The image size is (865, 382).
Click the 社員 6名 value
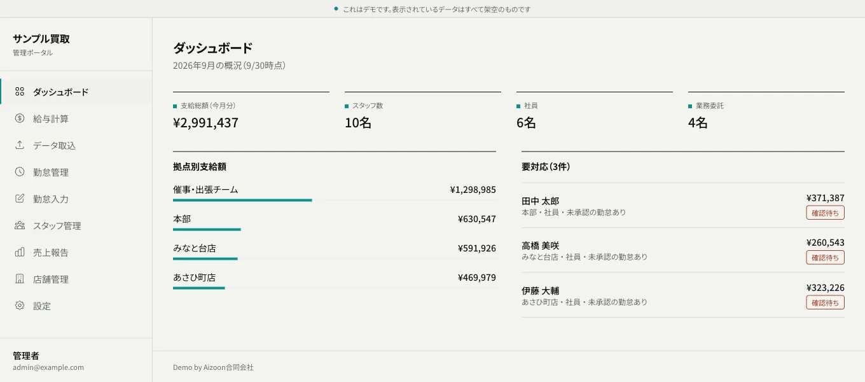(x=526, y=123)
